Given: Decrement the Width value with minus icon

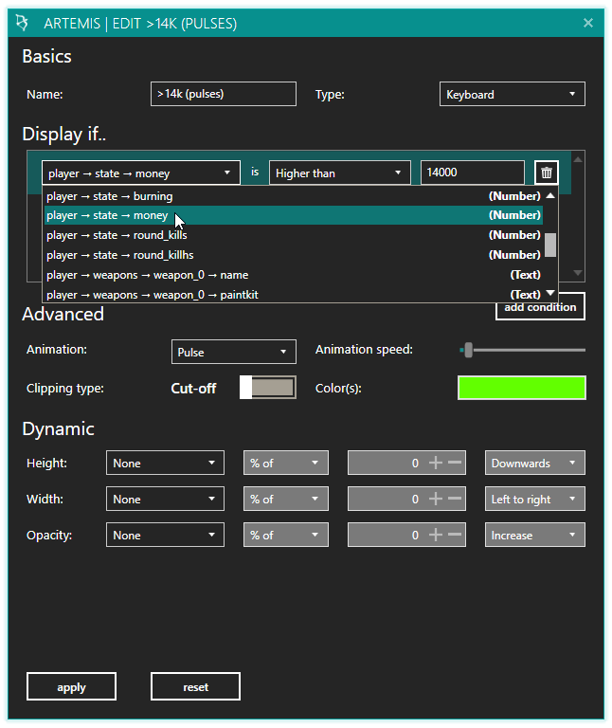Looking at the screenshot, I should click(x=455, y=499).
